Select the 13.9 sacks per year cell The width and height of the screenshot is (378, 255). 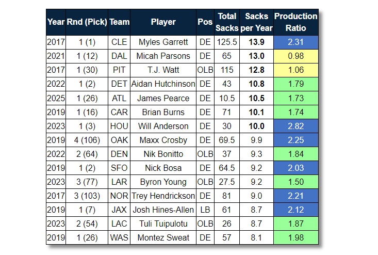tap(256, 42)
